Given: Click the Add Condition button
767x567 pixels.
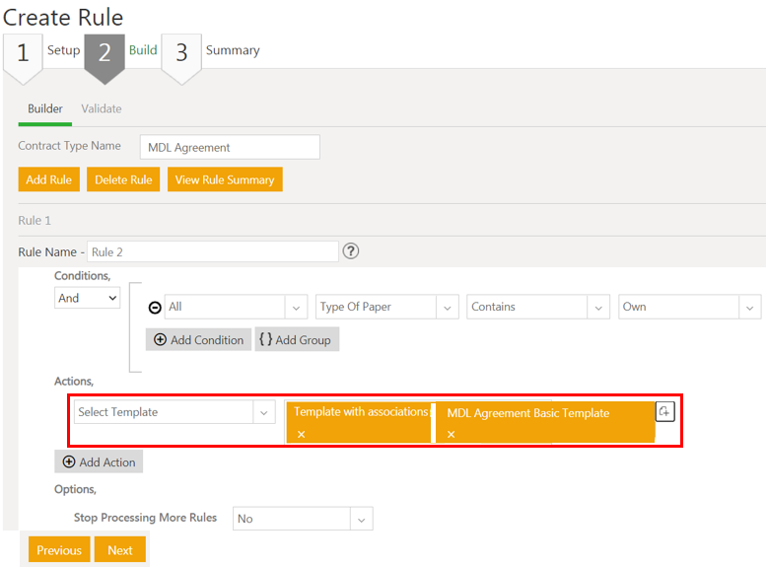Looking at the screenshot, I should tap(198, 339).
